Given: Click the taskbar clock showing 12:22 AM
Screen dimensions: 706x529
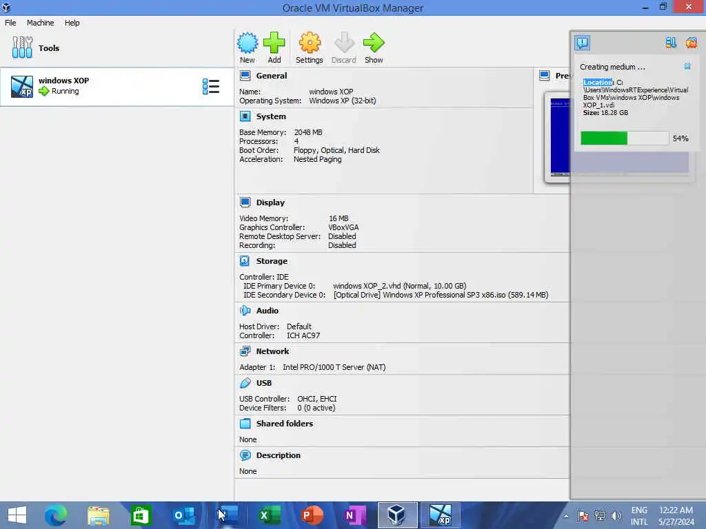Looking at the screenshot, I should 676,515.
